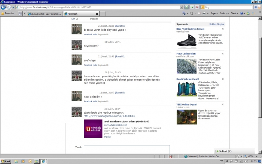Click the taskbar media player icon
The height and width of the screenshot is (164, 262).
pos(23,161)
